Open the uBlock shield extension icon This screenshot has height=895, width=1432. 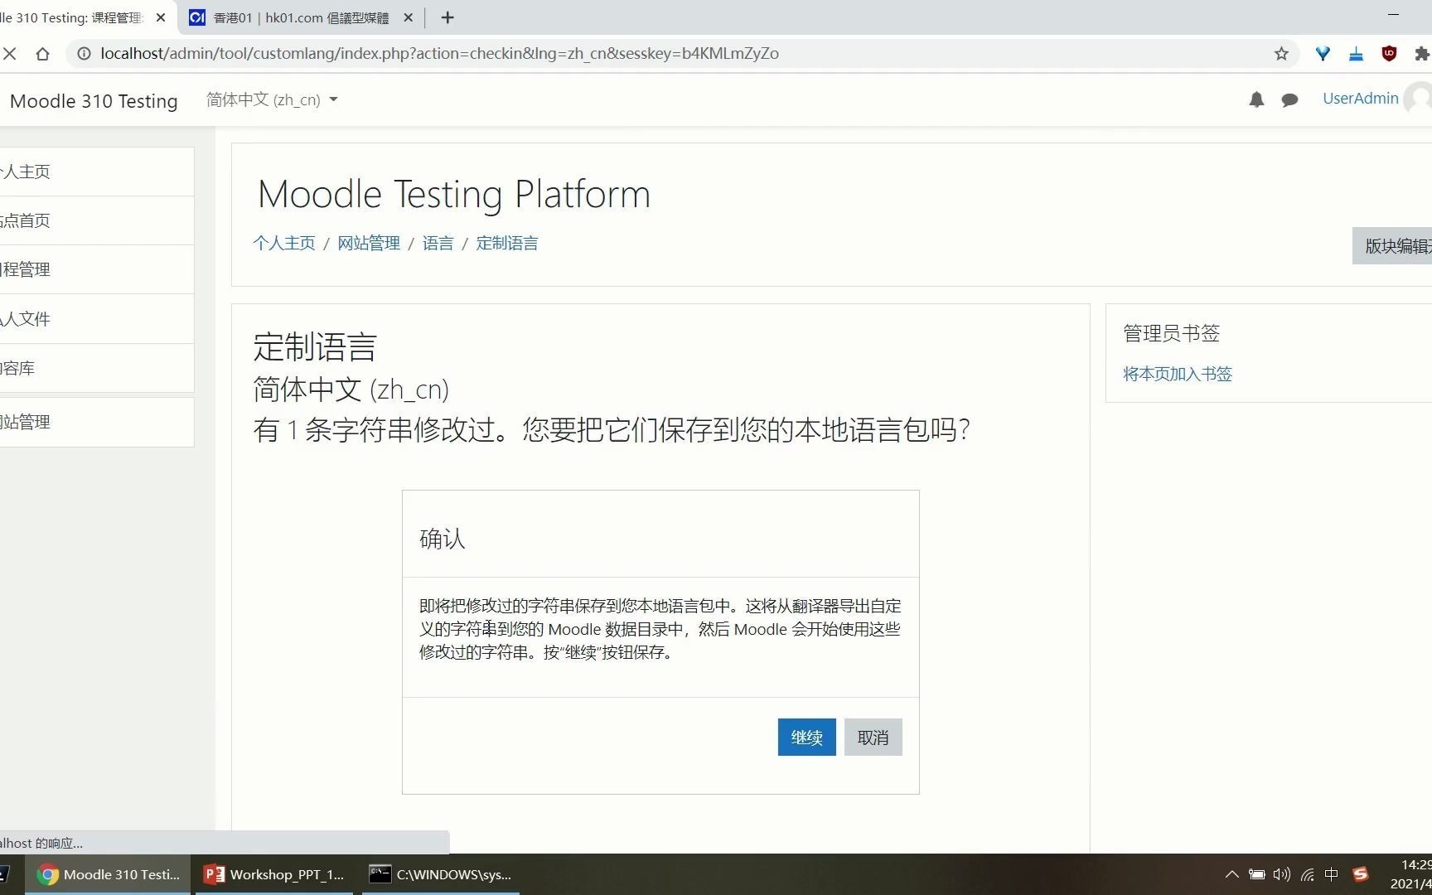[x=1389, y=54]
